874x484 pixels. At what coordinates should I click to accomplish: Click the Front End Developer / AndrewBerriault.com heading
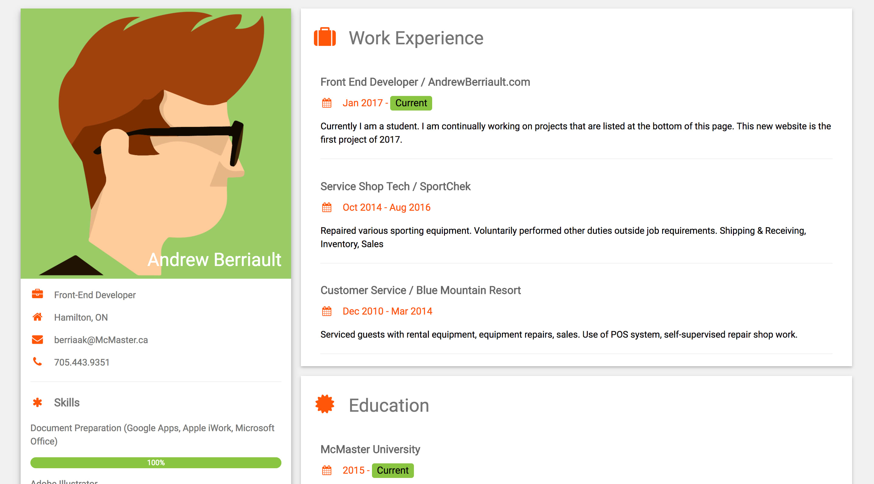pos(425,82)
